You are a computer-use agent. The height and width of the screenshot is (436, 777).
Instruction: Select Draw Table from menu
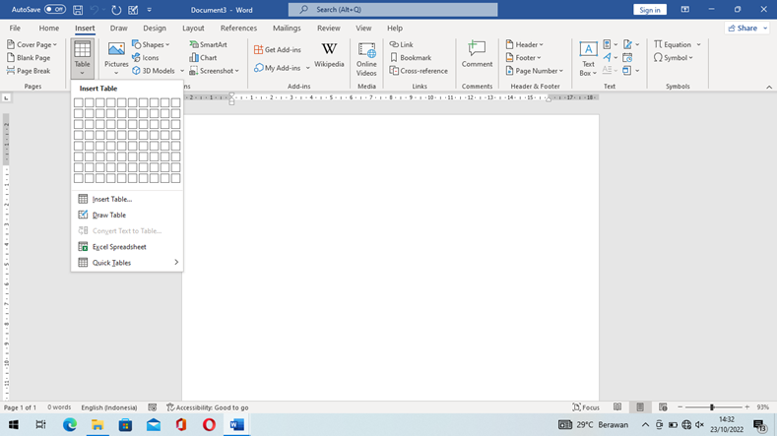[127, 215]
